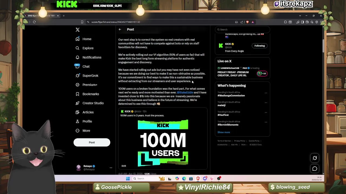
Task: Click the Articles sidebar icon
Action: 78,112
